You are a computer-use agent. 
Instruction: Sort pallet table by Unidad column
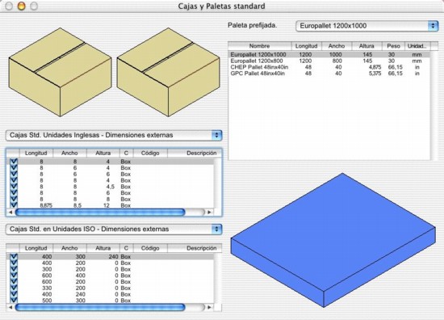pyautogui.click(x=417, y=46)
